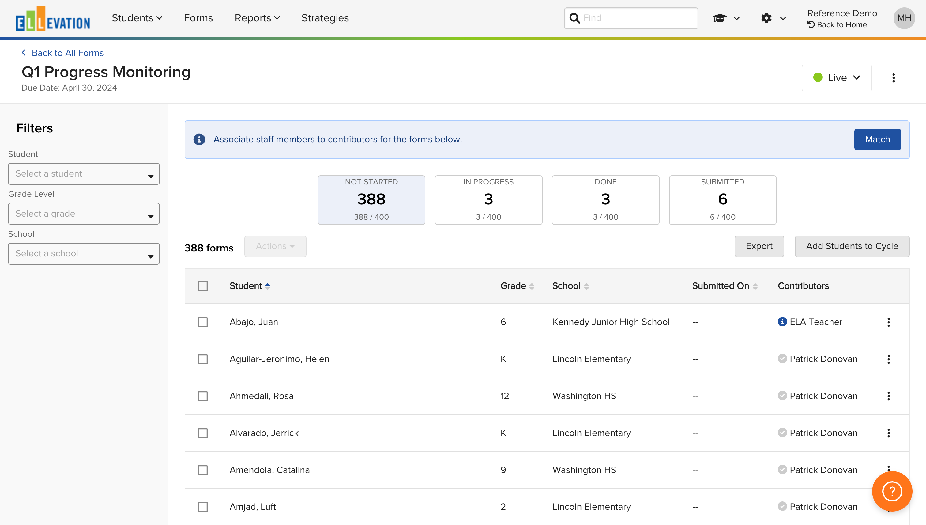Click check icon for Aguilar-Jeronimo's contributor
This screenshot has width=926, height=525.
(x=782, y=359)
